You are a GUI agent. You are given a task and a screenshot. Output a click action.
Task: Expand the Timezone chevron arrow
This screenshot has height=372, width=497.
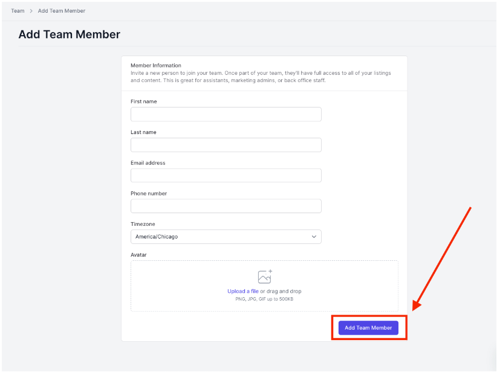coord(314,237)
